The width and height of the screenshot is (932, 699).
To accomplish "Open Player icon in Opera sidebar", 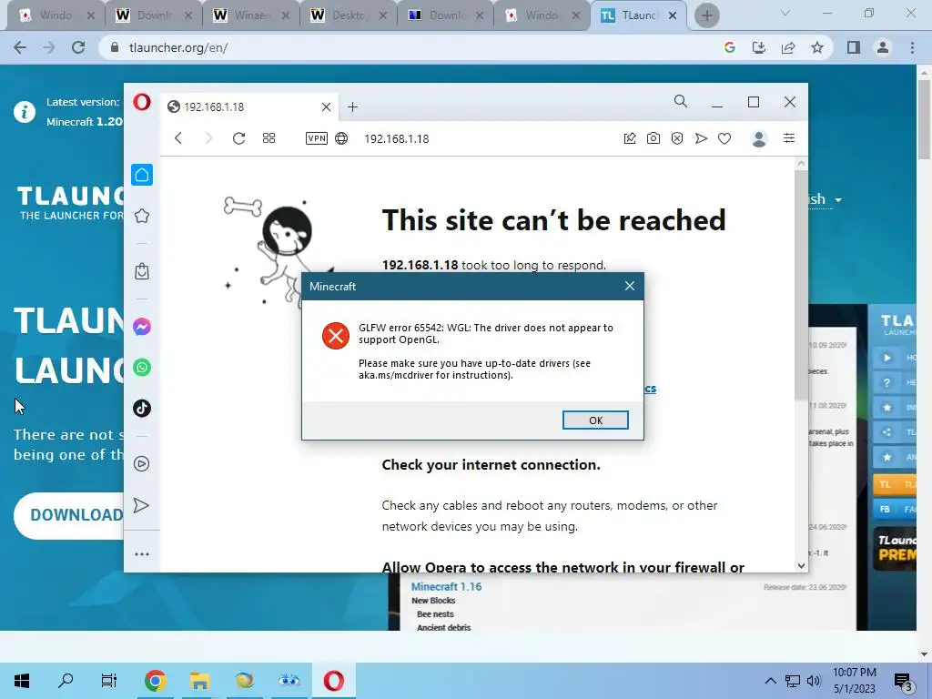I will (x=142, y=463).
